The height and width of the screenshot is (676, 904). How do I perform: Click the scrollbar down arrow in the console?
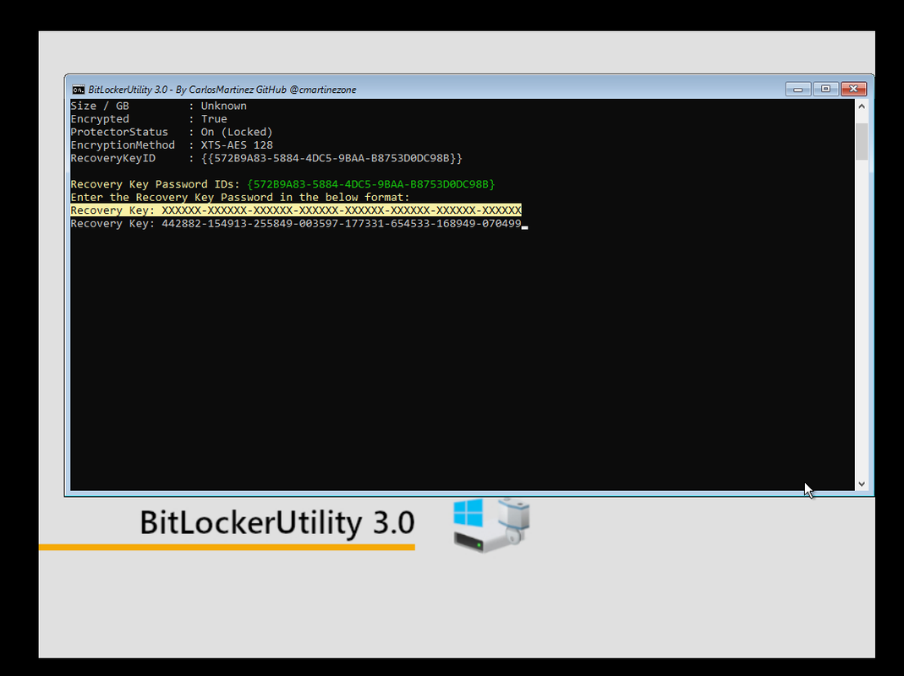(862, 484)
